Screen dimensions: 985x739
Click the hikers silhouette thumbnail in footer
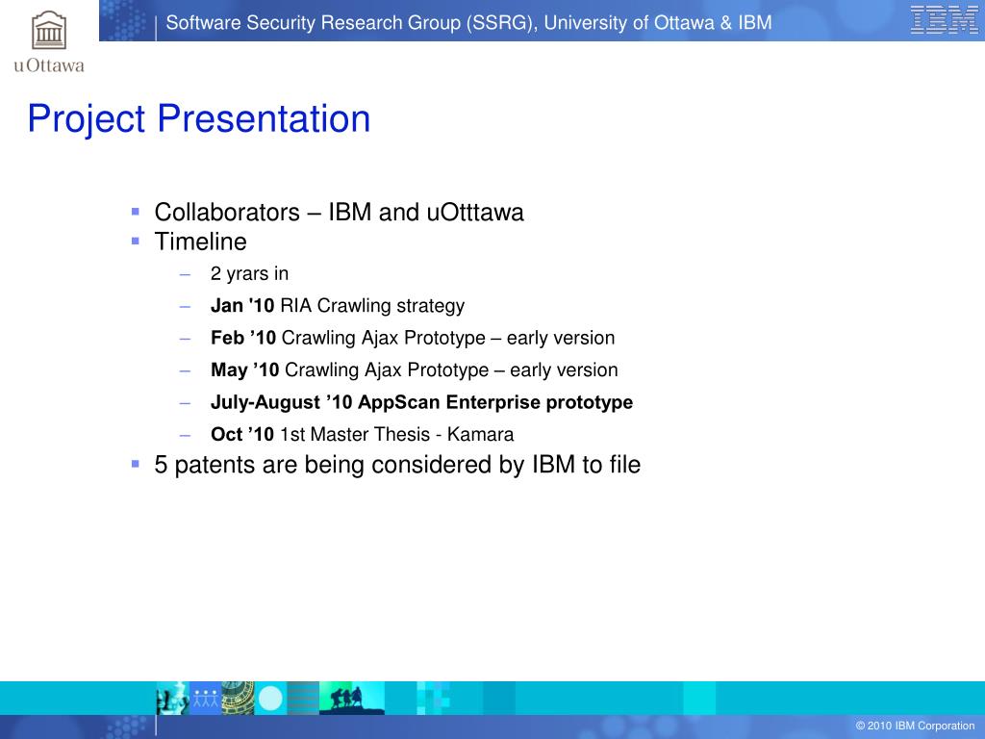coord(352,699)
